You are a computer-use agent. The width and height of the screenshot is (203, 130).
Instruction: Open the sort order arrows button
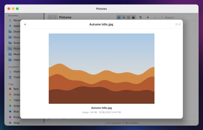(x=140, y=17)
